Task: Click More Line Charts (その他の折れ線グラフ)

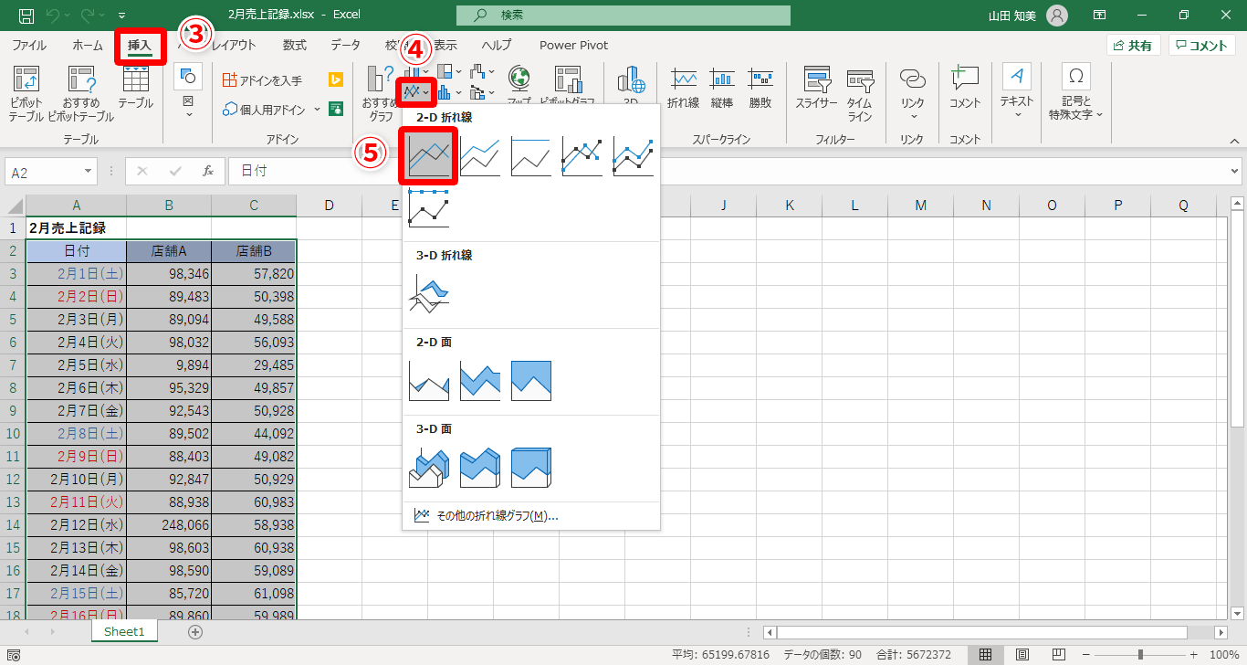Action: (x=486, y=516)
